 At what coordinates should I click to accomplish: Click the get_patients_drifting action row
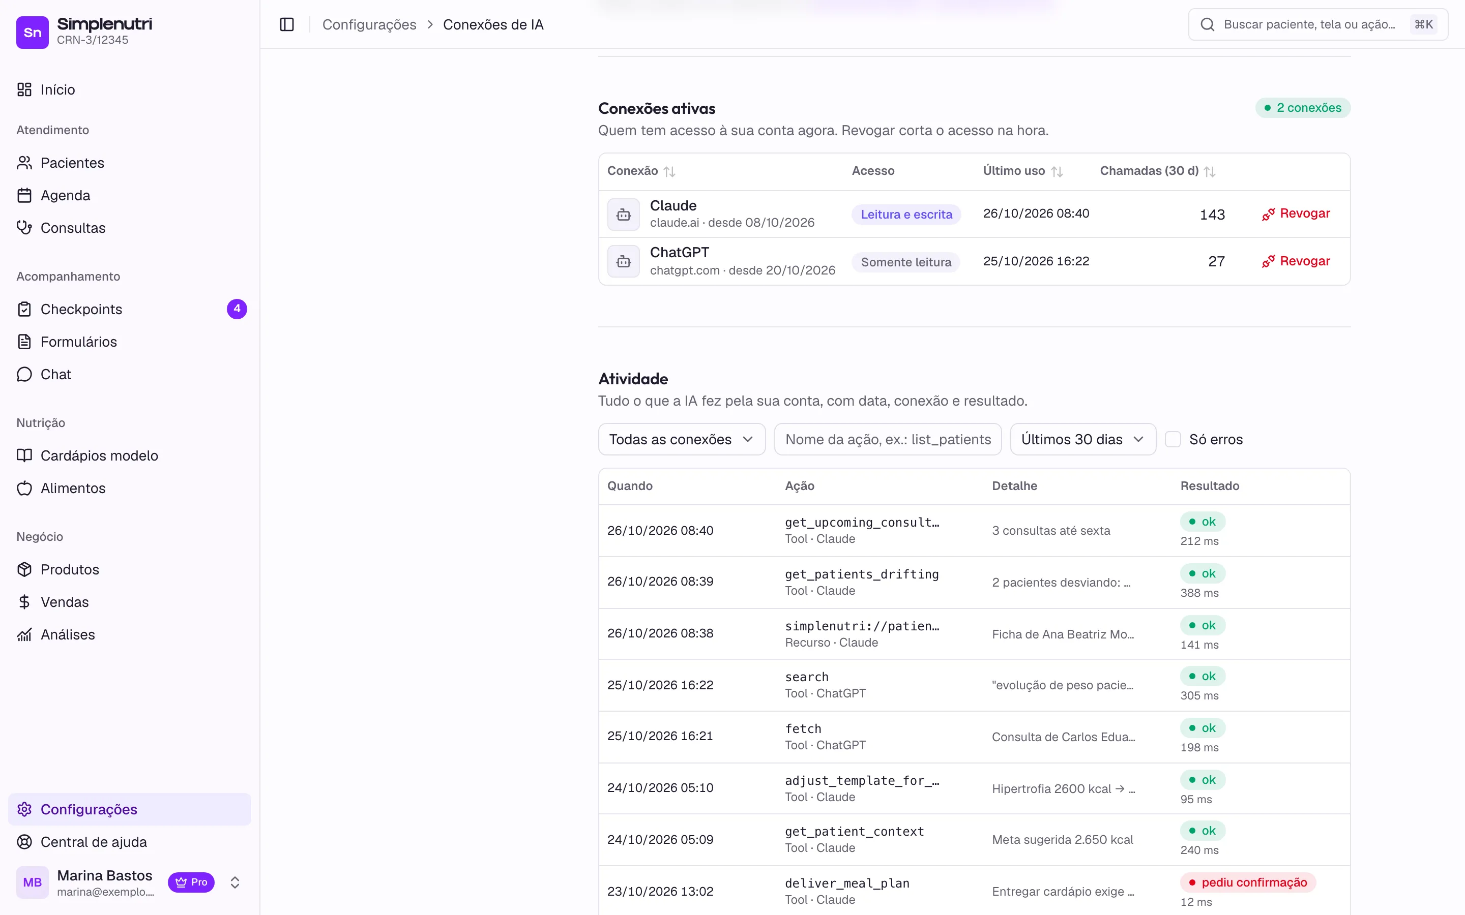point(974,582)
